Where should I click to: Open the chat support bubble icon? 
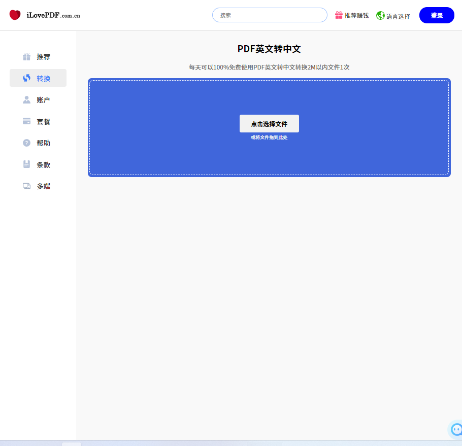456,430
